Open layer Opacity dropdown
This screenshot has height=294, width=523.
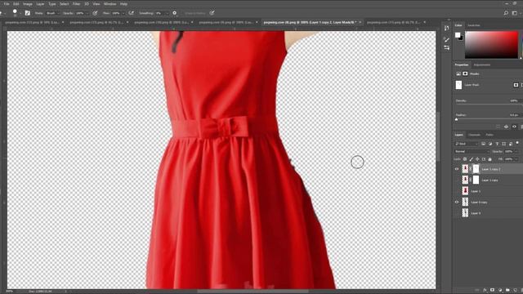pyautogui.click(x=511, y=151)
